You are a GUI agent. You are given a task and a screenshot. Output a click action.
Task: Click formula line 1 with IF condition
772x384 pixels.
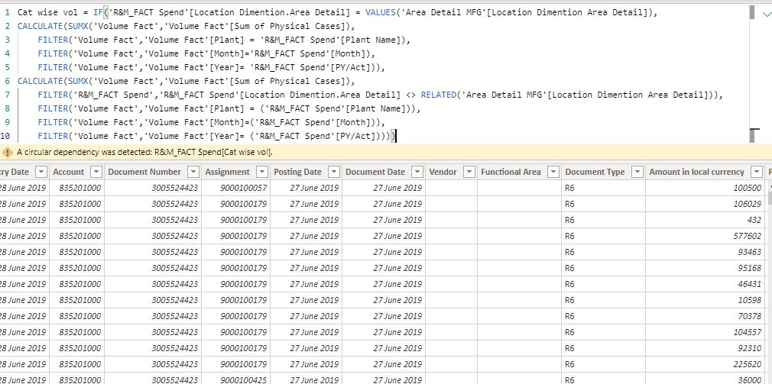(x=337, y=12)
